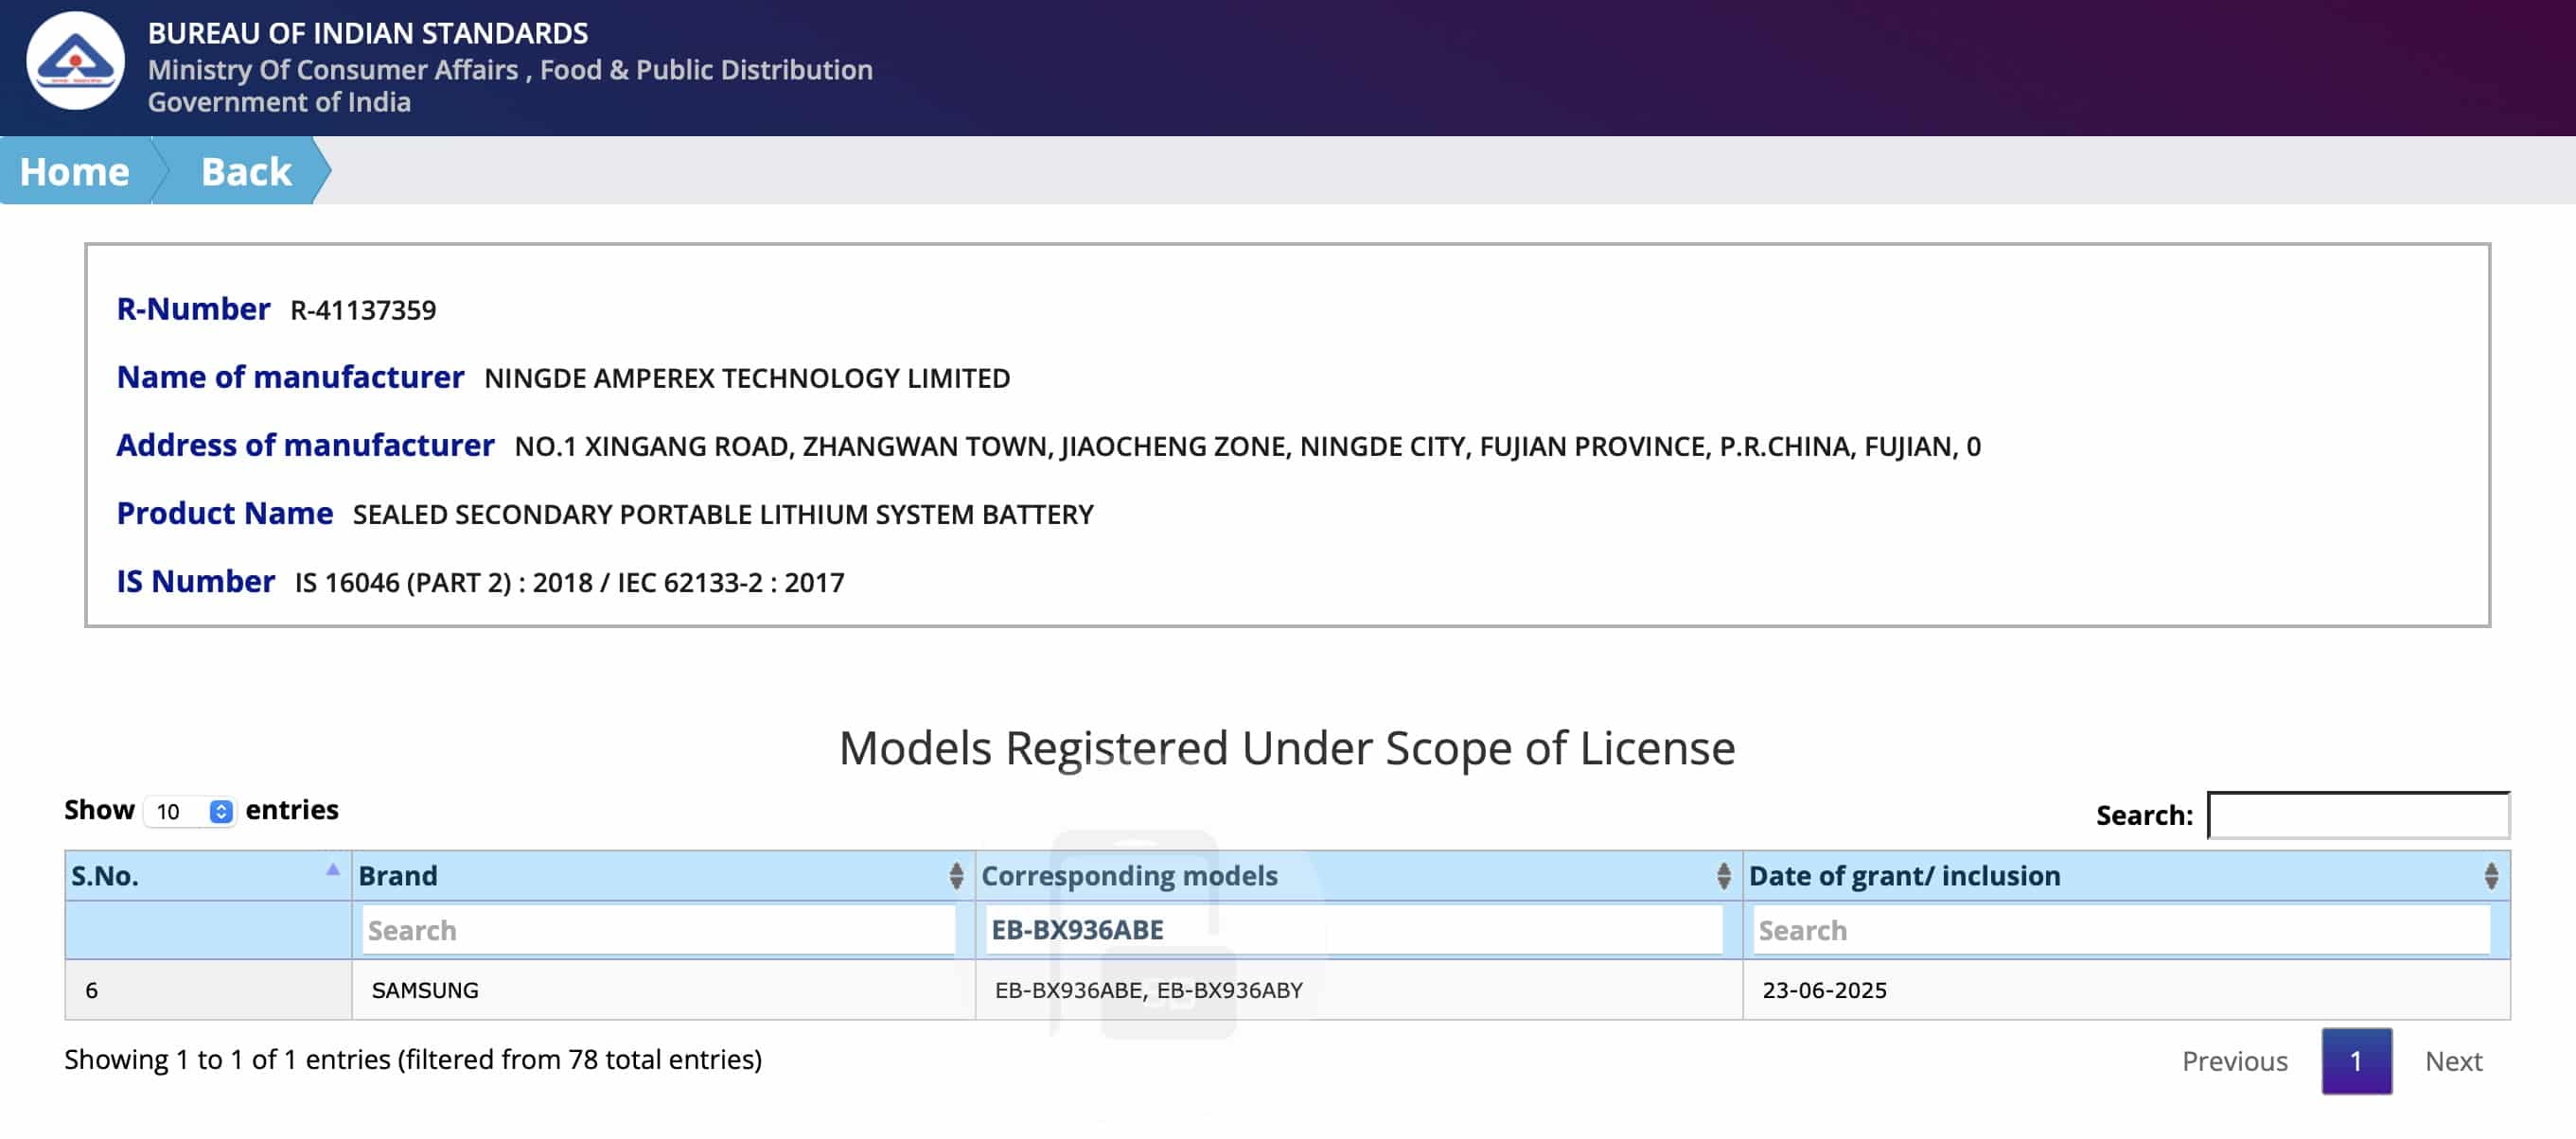Click the 23-06-2025 date cell
The width and height of the screenshot is (2576, 1139).
[1824, 990]
